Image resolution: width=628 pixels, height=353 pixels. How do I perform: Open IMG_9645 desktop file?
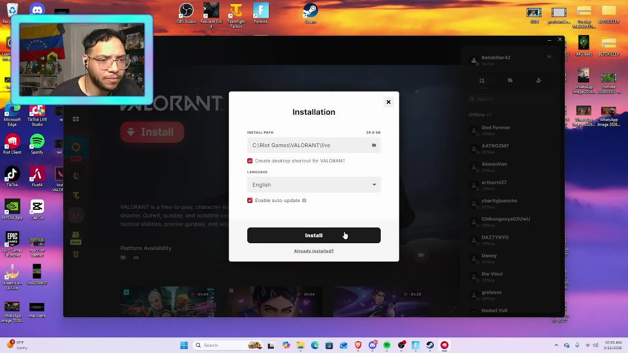pos(583,45)
